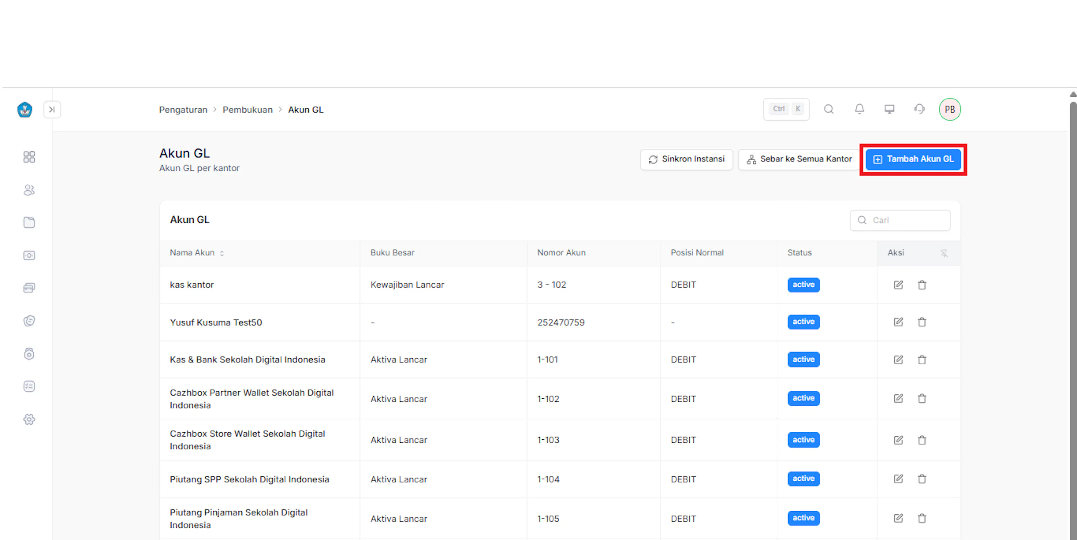Viewport: 1077px width, 540px height.
Task: Click active status badge for kas kantor
Action: [804, 285]
